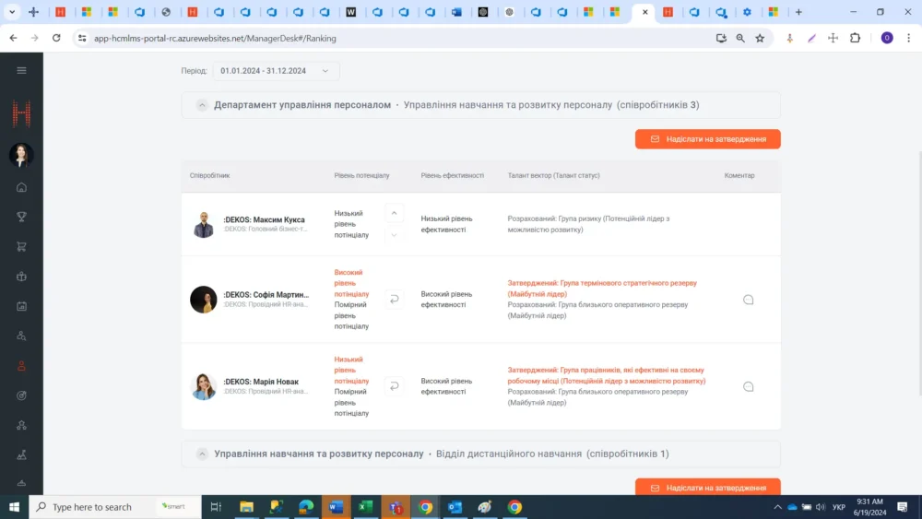The width and height of the screenshot is (922, 519).
Task: Open Excel from the Windows taskbar
Action: pos(365,507)
